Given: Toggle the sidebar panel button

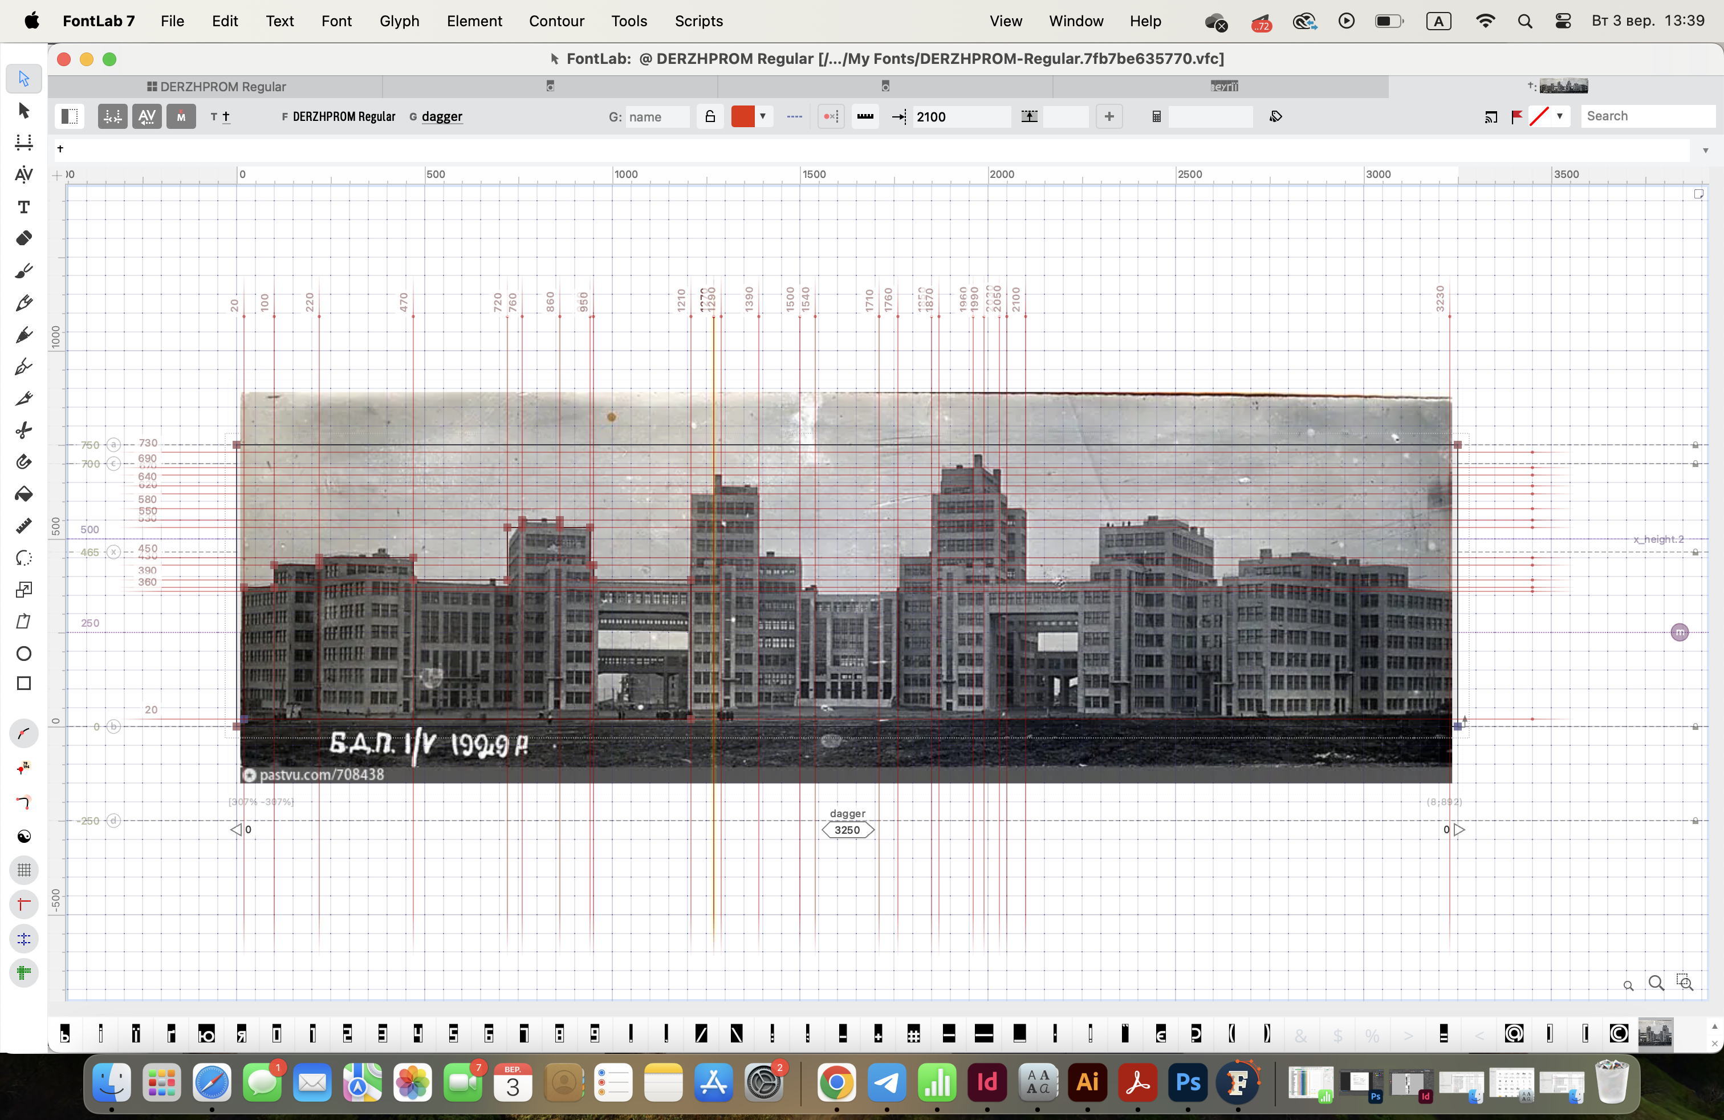Looking at the screenshot, I should coord(70,117).
